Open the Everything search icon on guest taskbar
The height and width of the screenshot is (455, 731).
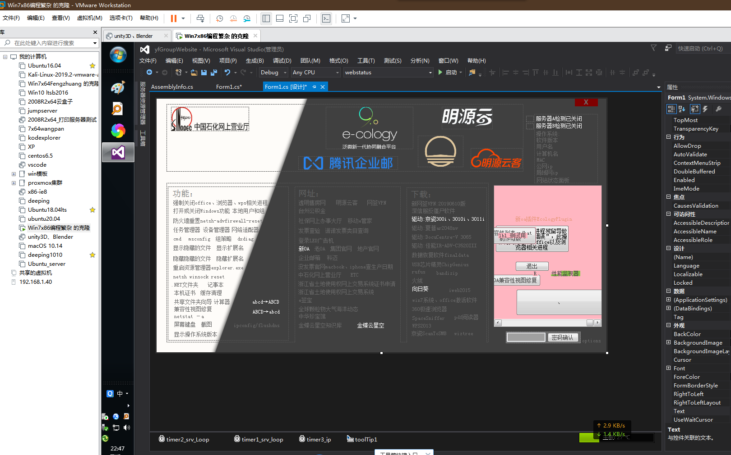[x=118, y=109]
